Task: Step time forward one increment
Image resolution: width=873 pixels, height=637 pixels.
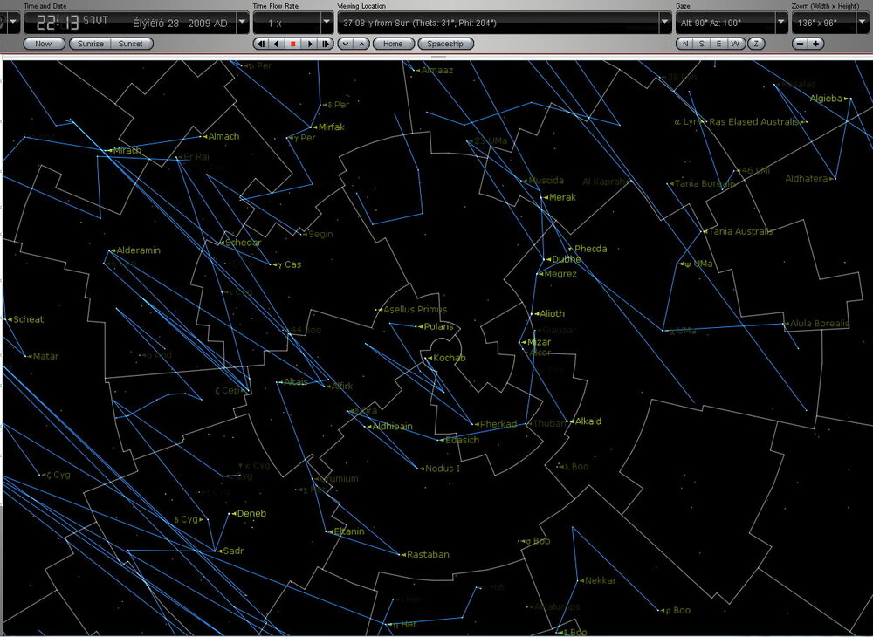Action: click(x=326, y=44)
